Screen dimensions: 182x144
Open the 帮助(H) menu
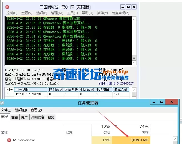pyautogui.click(x=87, y=13)
